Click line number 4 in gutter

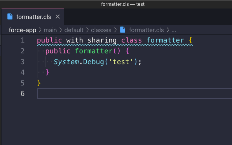[x=23, y=72]
